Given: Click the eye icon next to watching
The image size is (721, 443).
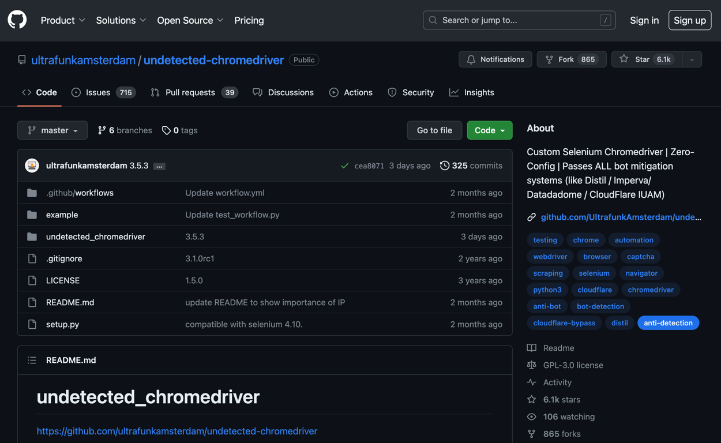Looking at the screenshot, I should [x=532, y=416].
